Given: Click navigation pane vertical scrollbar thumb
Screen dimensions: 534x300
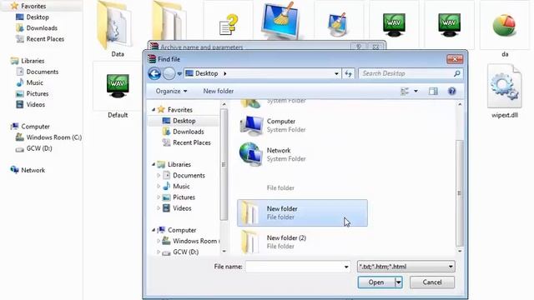Looking at the screenshot, I should pos(224,165).
